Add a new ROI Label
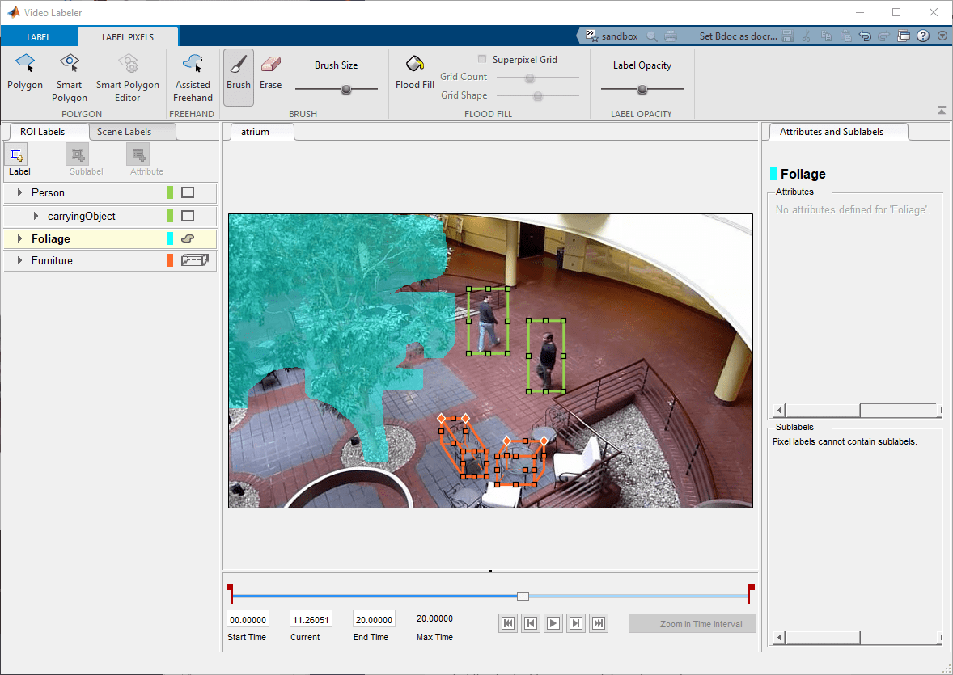This screenshot has height=675, width=953. (x=19, y=161)
